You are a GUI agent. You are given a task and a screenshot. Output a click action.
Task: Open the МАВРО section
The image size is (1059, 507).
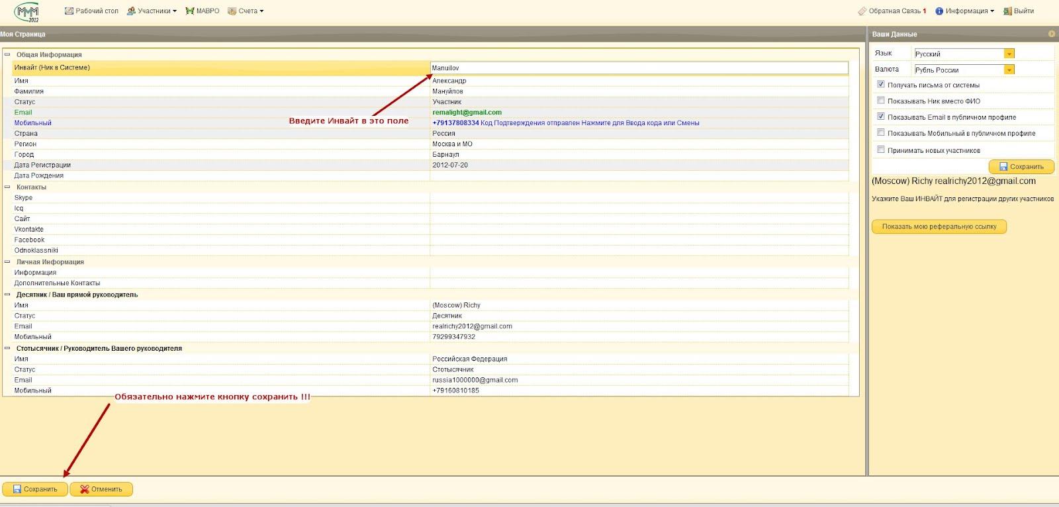(203, 11)
